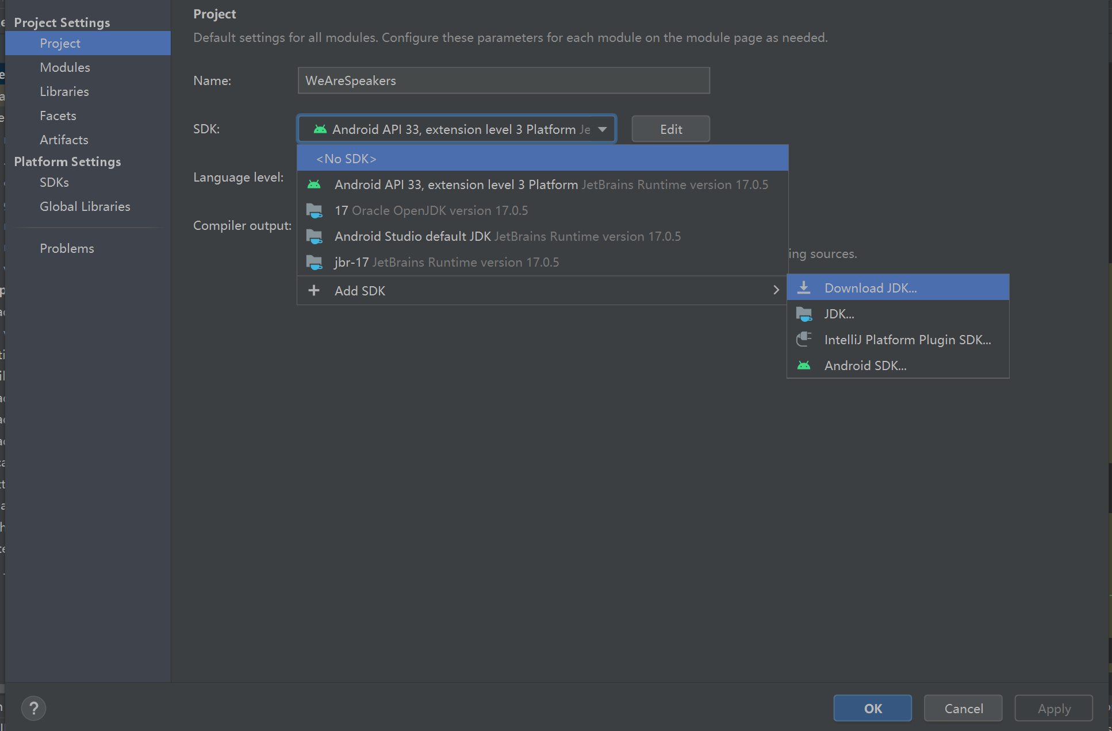Image resolution: width=1112 pixels, height=731 pixels.
Task: Click the Cancel button
Action: click(x=963, y=708)
